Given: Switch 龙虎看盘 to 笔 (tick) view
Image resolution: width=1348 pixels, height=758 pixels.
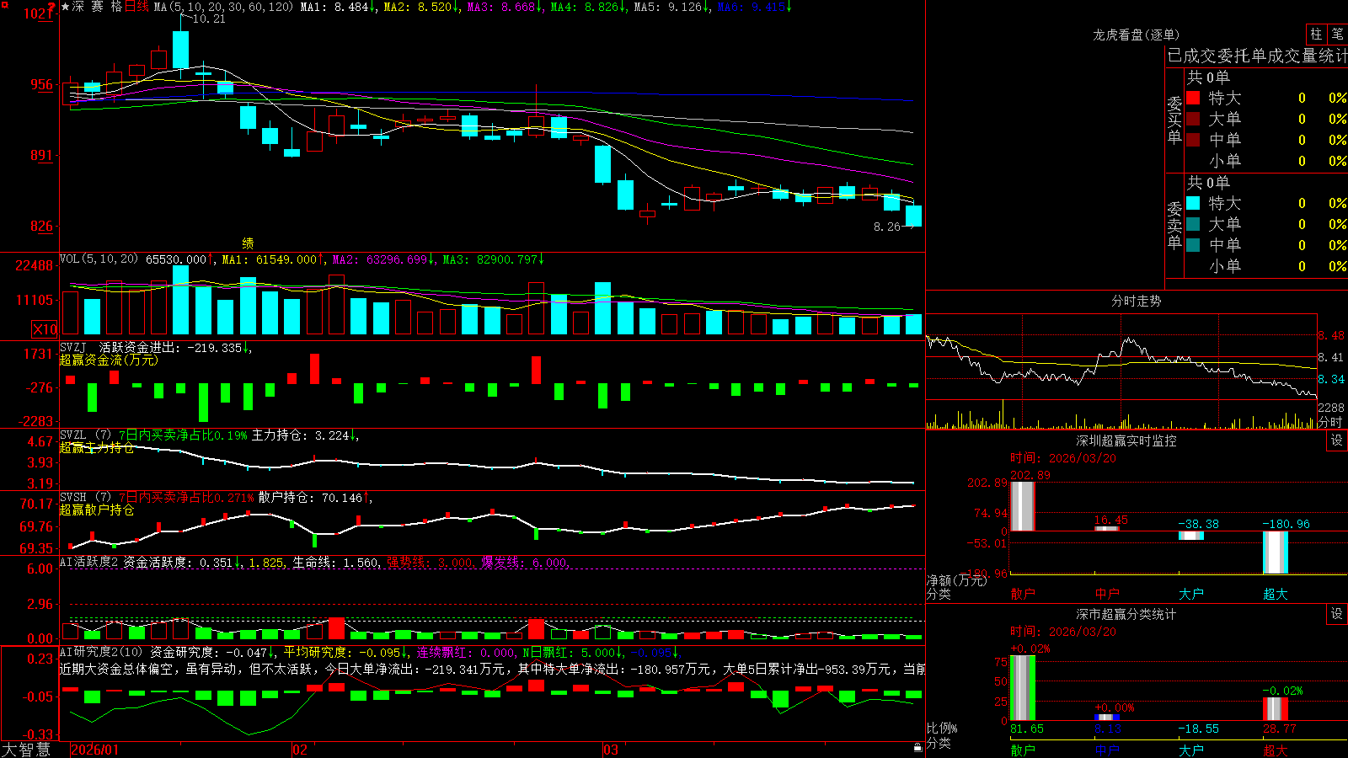Looking at the screenshot, I should click(x=1337, y=34).
